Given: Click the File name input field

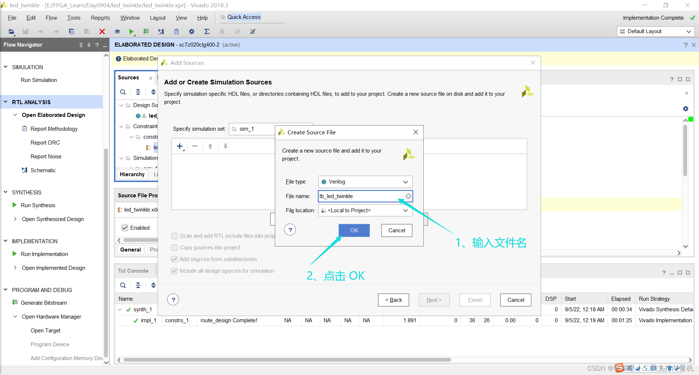Looking at the screenshot, I should coord(360,196).
